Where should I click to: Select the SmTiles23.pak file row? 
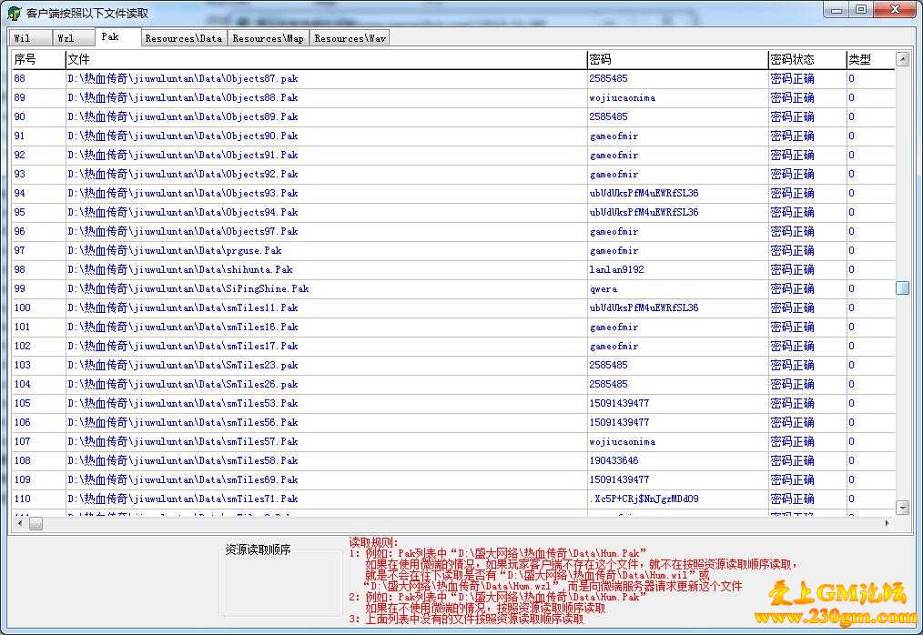click(453, 366)
